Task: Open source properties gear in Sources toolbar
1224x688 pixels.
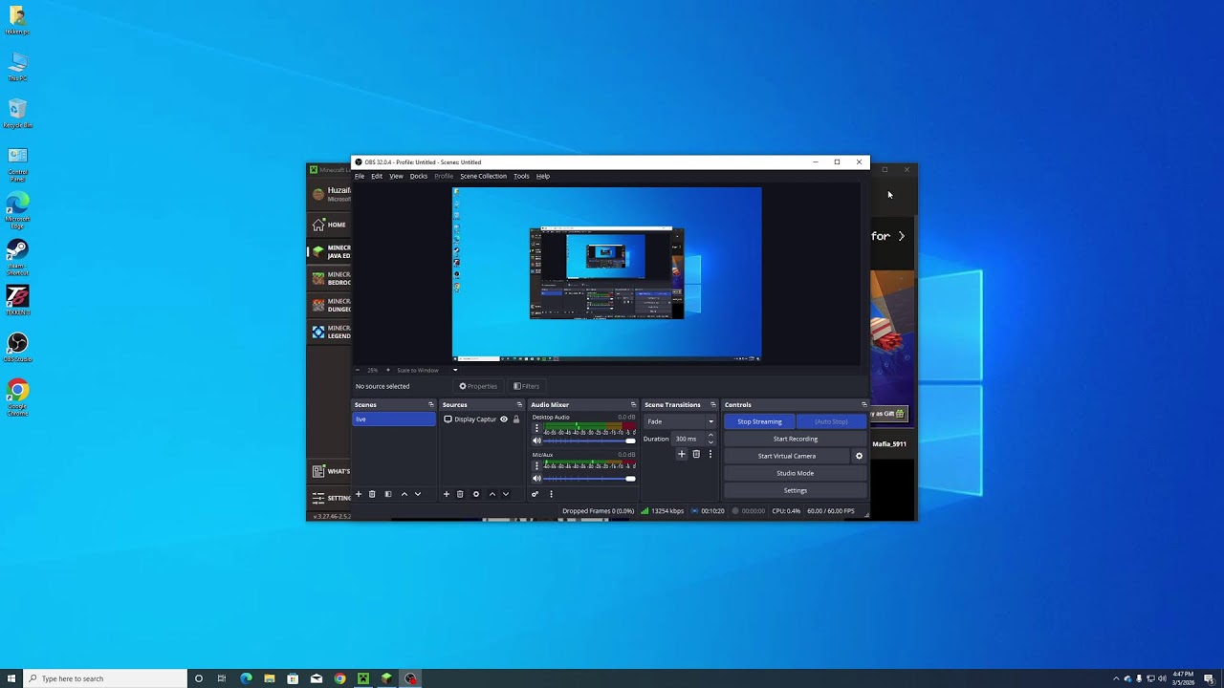Action: 476,494
